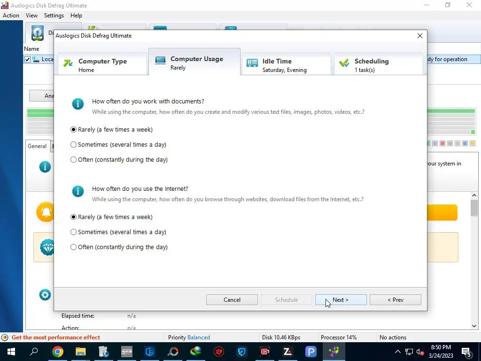Click the info icon beside the documents question
Viewport: 481px width, 361px height.
click(x=78, y=104)
